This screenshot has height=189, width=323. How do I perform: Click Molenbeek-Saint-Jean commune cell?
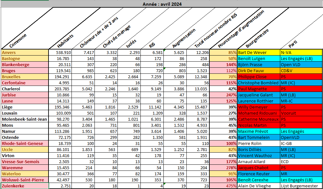(25, 119)
